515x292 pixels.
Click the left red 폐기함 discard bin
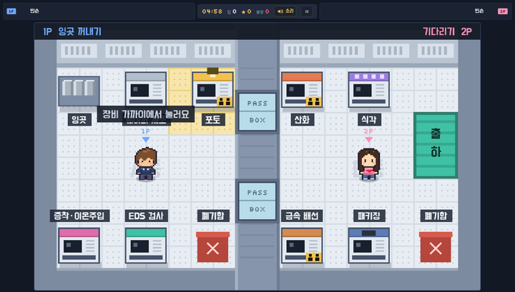(x=213, y=247)
